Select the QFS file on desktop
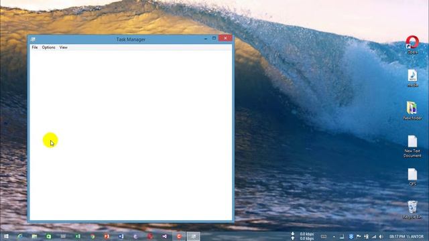This screenshot has height=241, width=429. tap(412, 177)
